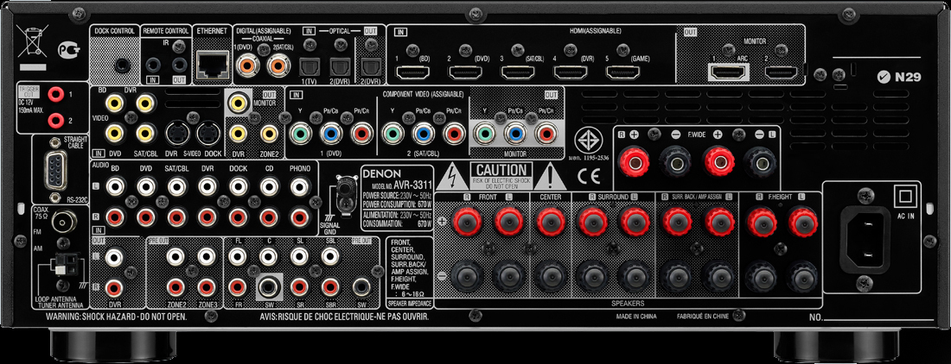951x364 pixels.
Task: Select the DVR S-VIDEO input
Action: point(176,132)
